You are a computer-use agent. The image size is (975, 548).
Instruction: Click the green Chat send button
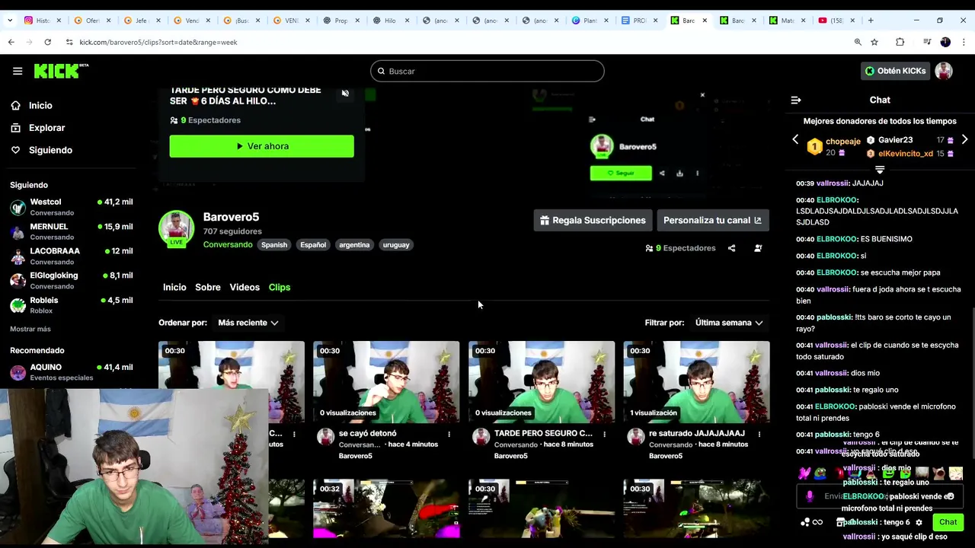pos(948,522)
